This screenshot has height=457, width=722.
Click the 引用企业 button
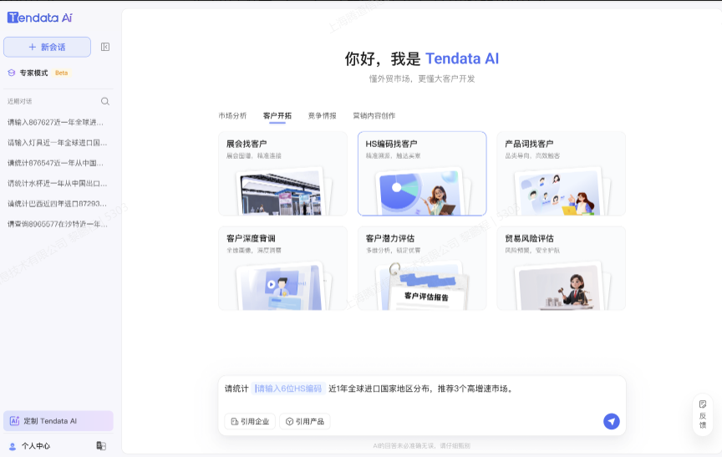pos(249,422)
